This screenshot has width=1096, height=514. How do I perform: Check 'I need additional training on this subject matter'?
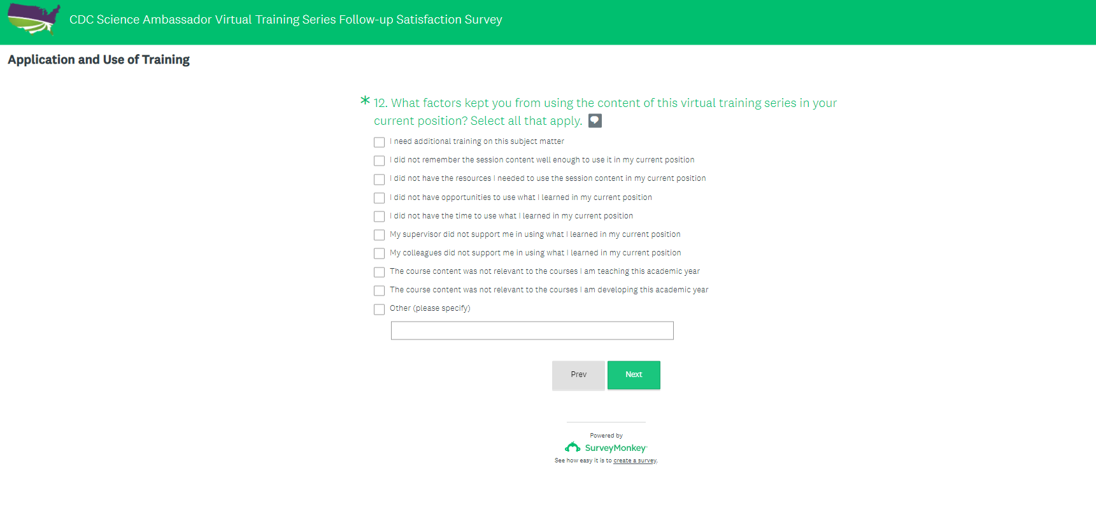click(380, 142)
